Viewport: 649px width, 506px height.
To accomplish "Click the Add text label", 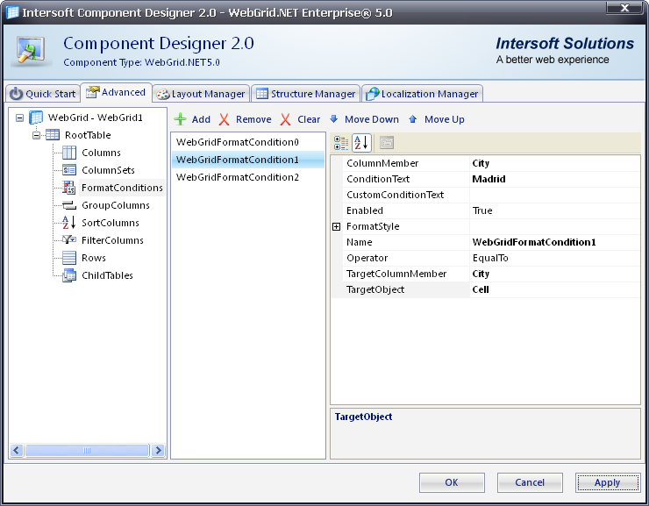I will click(201, 119).
